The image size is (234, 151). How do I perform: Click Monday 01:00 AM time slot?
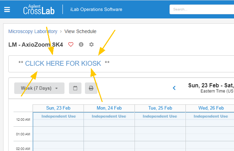[x=109, y=134]
